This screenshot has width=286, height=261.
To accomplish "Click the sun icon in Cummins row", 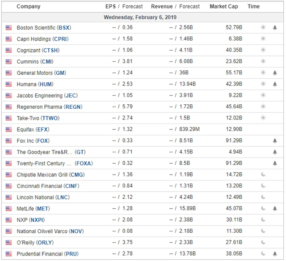I will tap(263, 61).
